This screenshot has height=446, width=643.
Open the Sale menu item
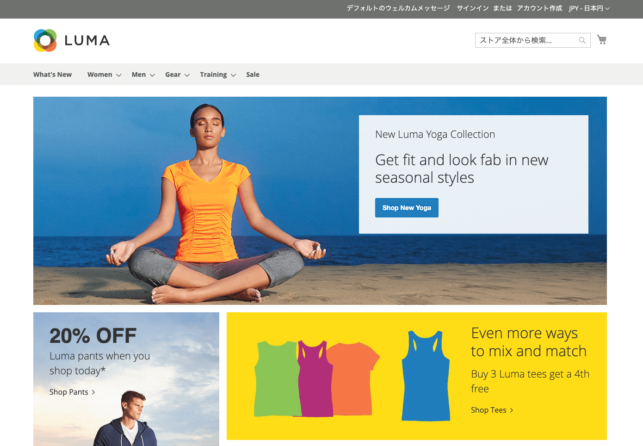(x=253, y=74)
